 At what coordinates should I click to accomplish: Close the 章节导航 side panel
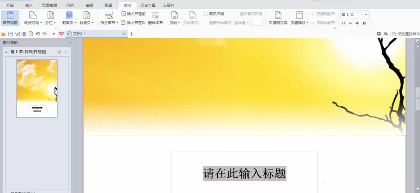(70, 42)
